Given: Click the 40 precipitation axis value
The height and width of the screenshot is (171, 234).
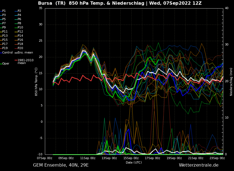Looking at the screenshot, I should [x=227, y=8].
